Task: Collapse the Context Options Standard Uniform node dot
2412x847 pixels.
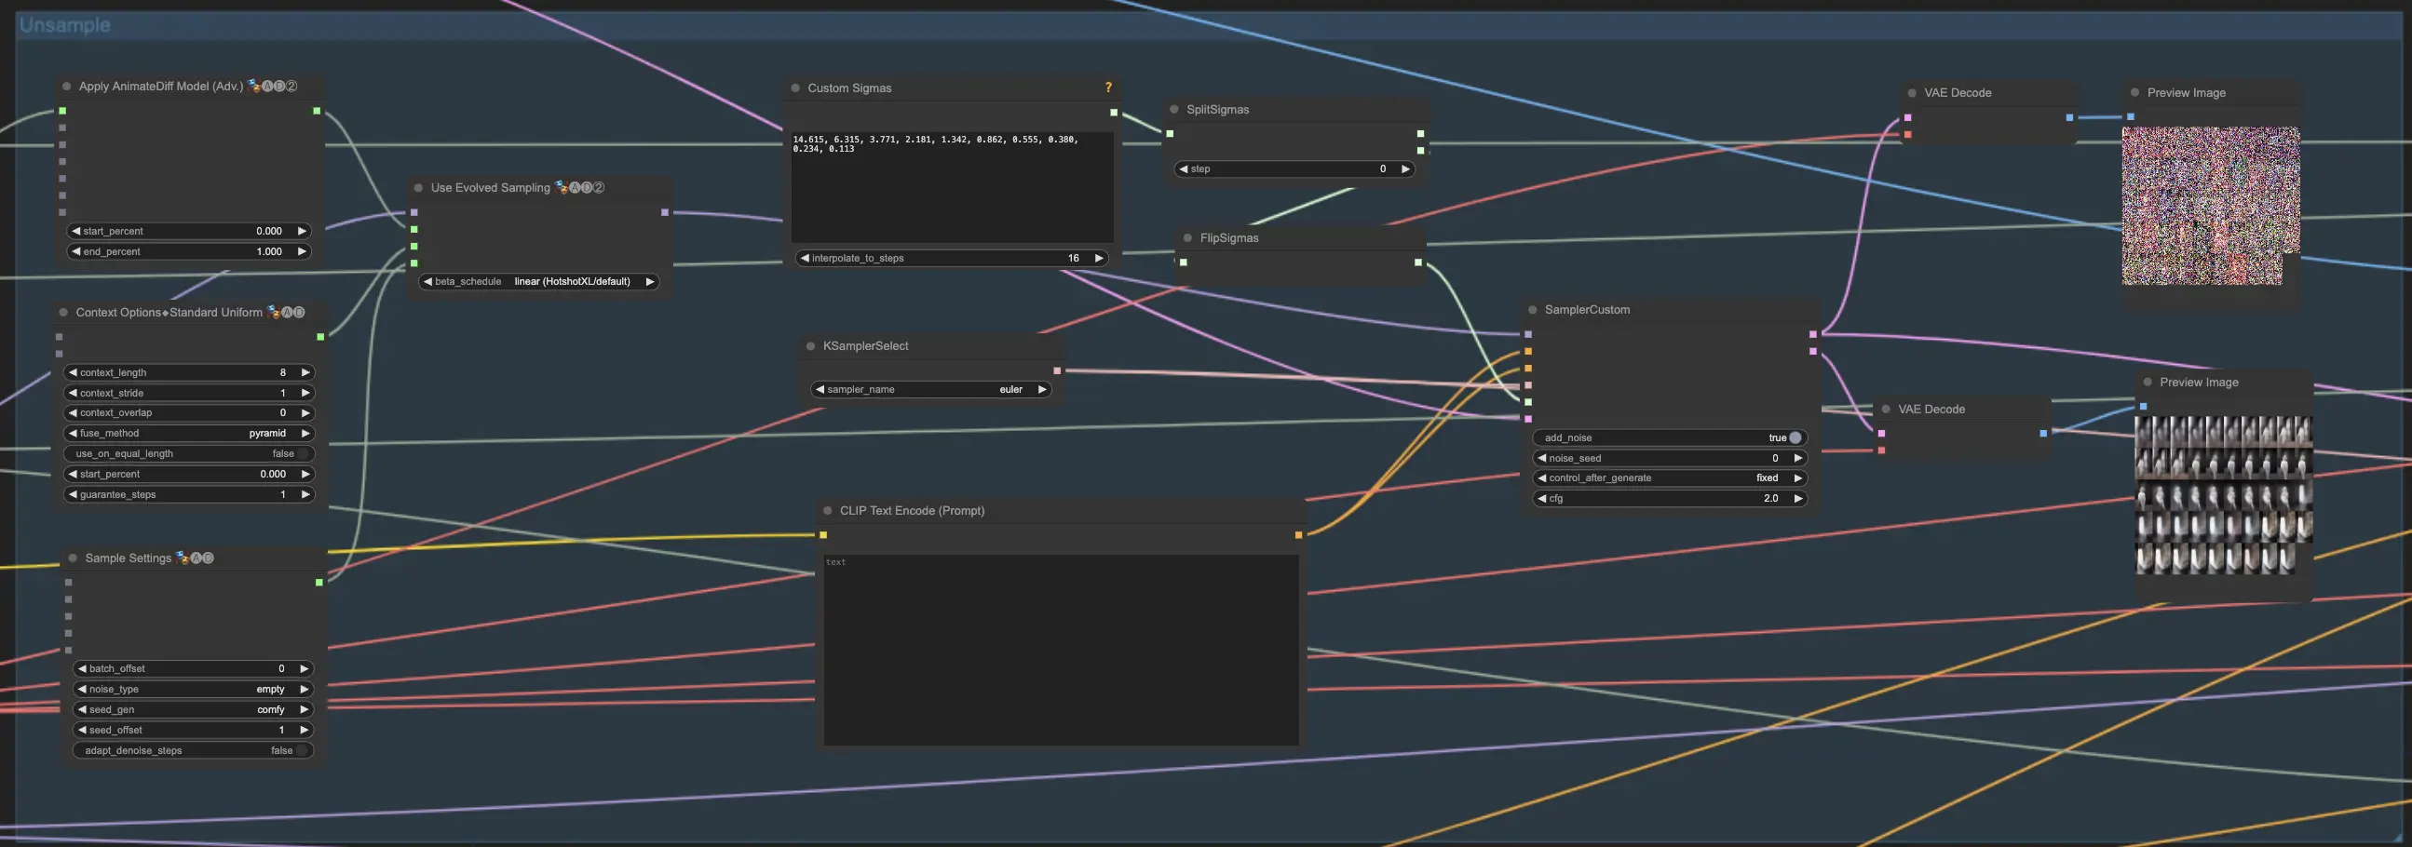Action: [x=63, y=313]
